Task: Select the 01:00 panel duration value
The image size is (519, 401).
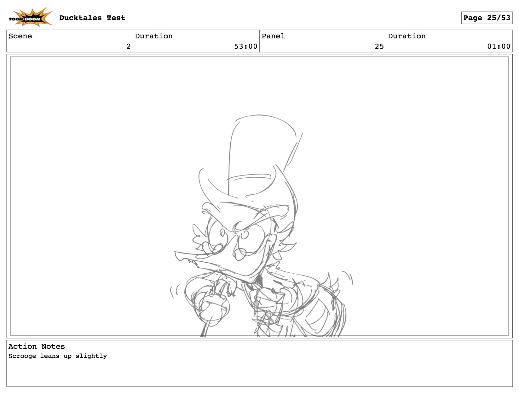Action: pos(499,47)
